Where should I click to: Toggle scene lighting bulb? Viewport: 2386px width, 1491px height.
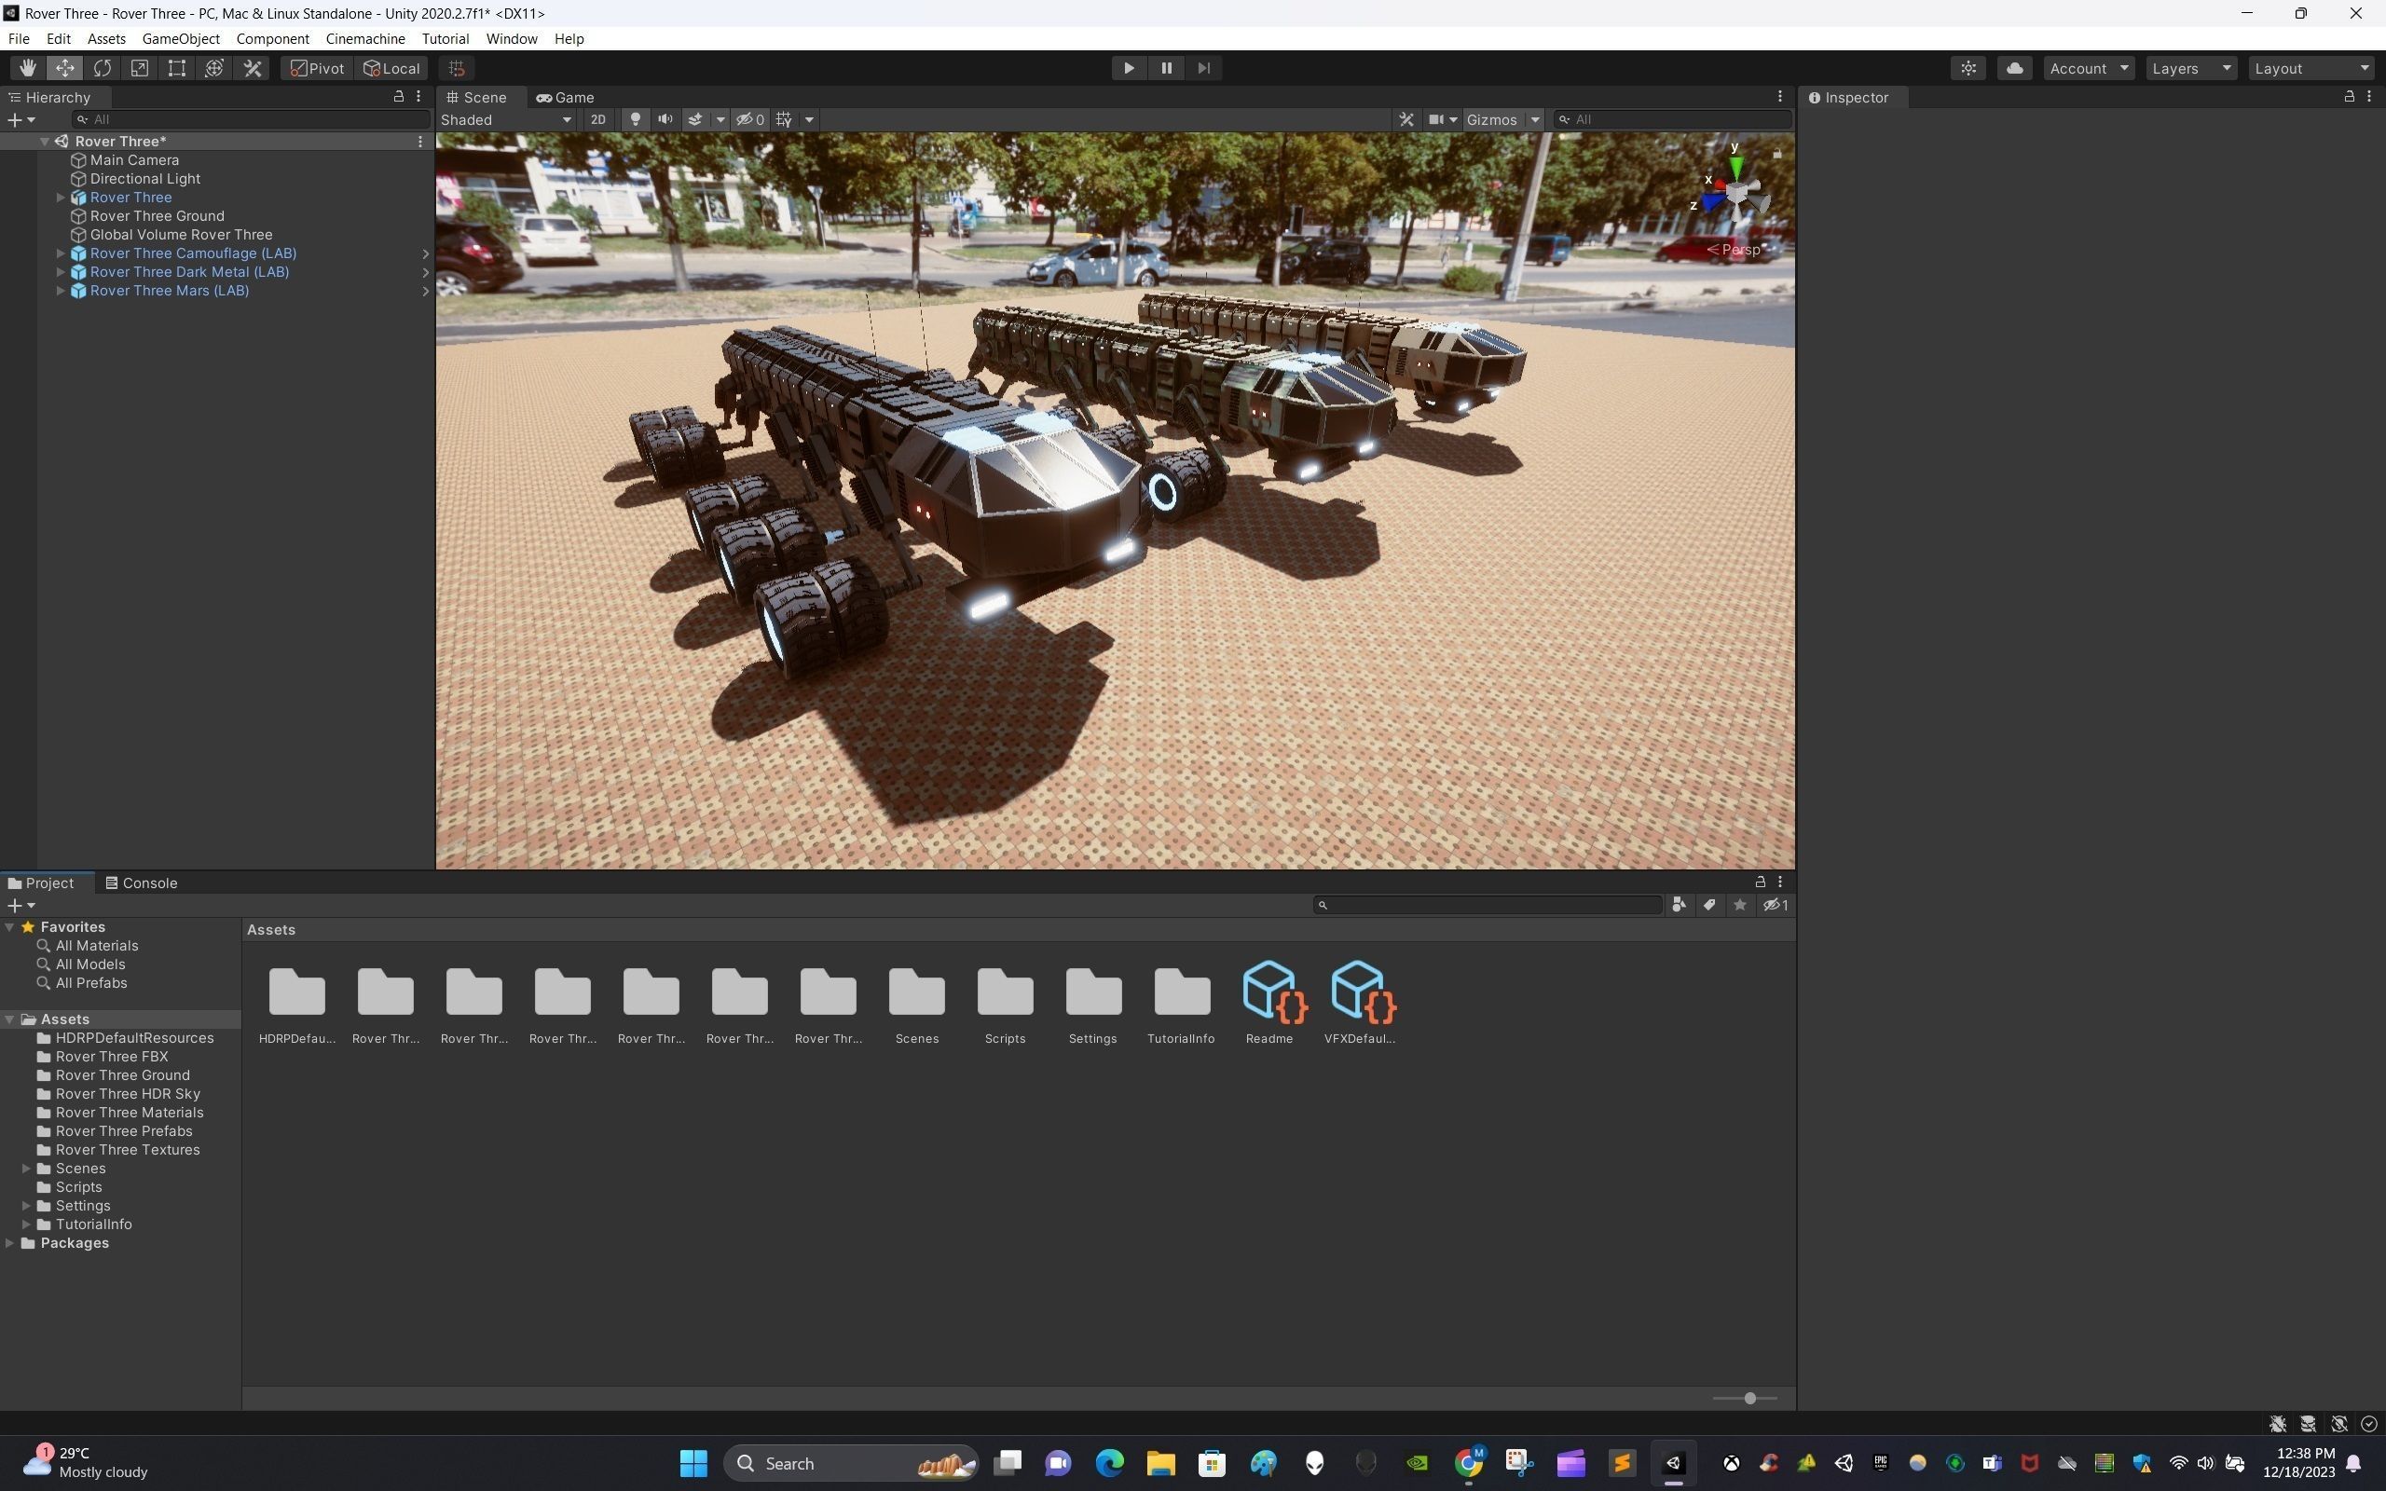(x=635, y=119)
